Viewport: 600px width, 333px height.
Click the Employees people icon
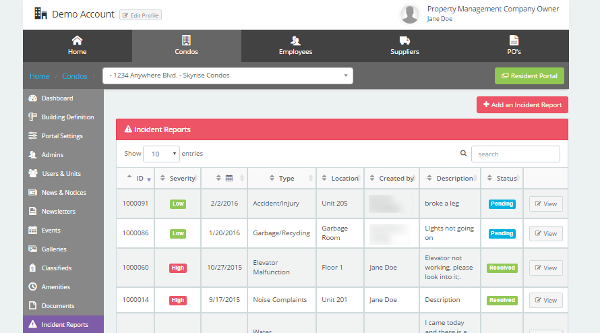click(295, 40)
